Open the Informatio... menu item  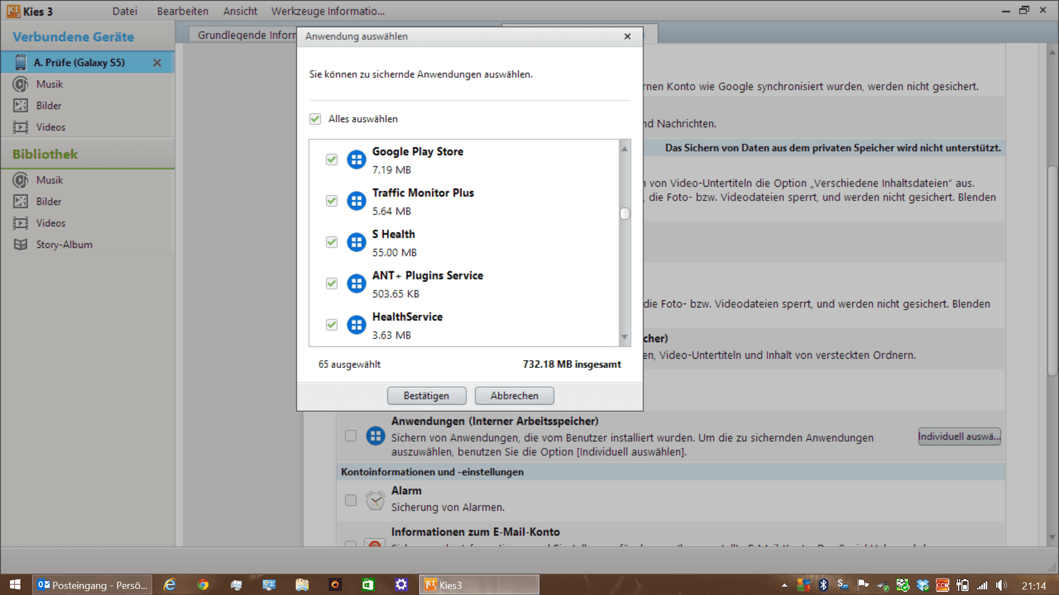[356, 11]
